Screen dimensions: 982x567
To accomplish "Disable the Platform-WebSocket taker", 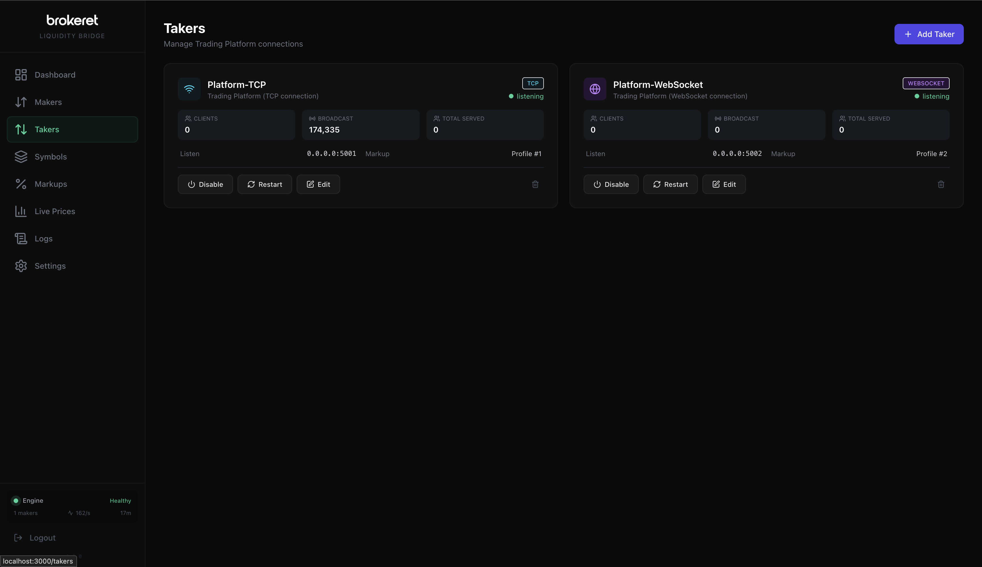I will click(610, 184).
